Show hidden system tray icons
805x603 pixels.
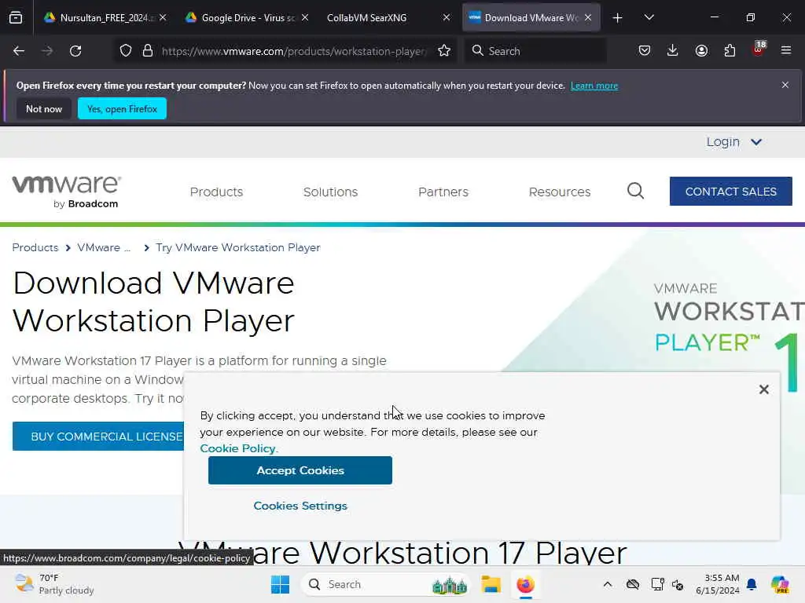[608, 584]
